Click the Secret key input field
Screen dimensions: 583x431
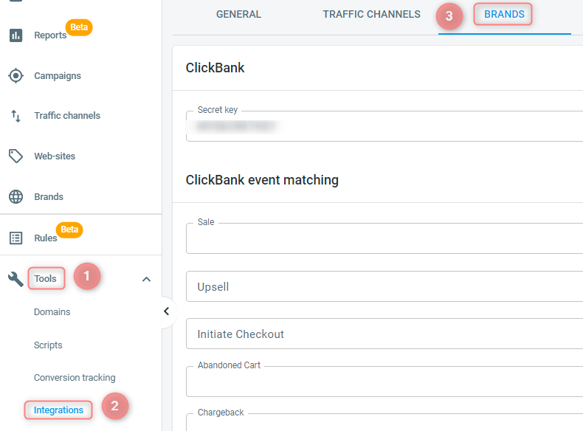pos(384,126)
